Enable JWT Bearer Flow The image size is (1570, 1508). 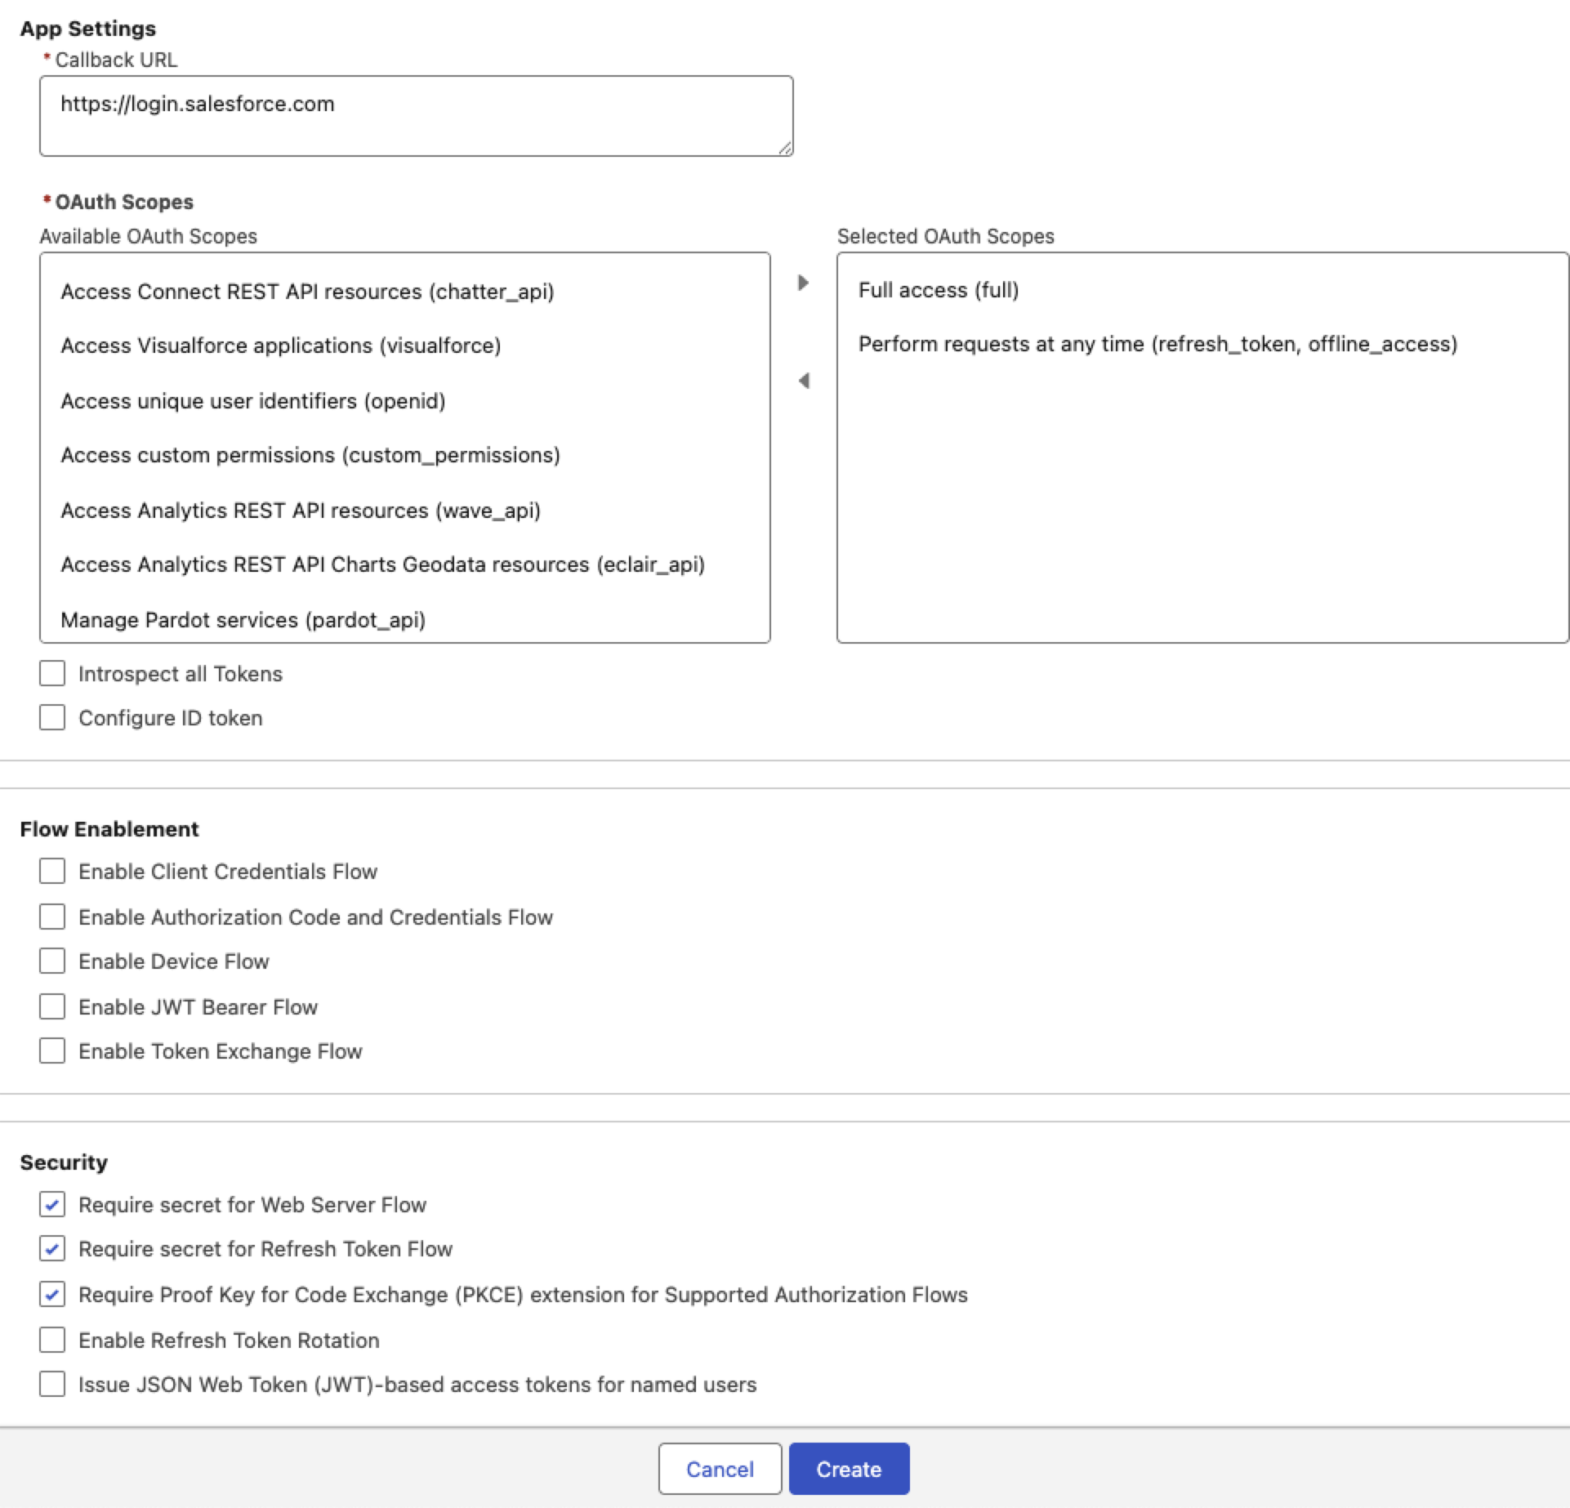pyautogui.click(x=51, y=1006)
